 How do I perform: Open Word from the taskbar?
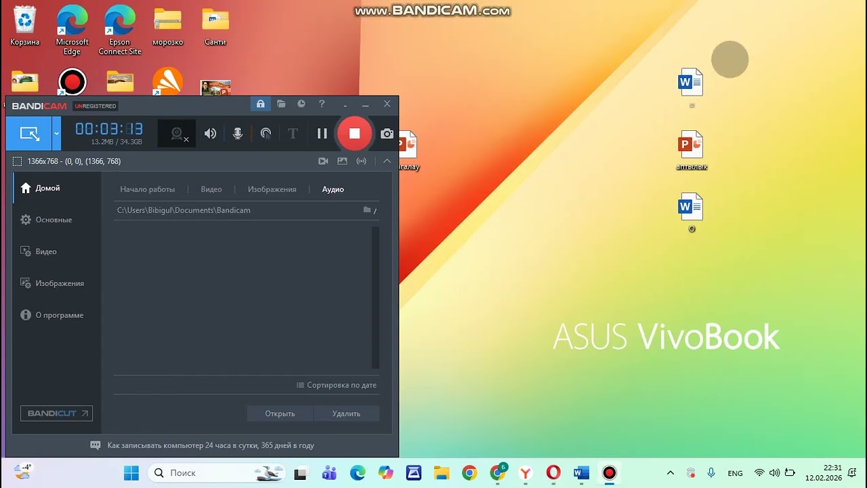pos(581,472)
